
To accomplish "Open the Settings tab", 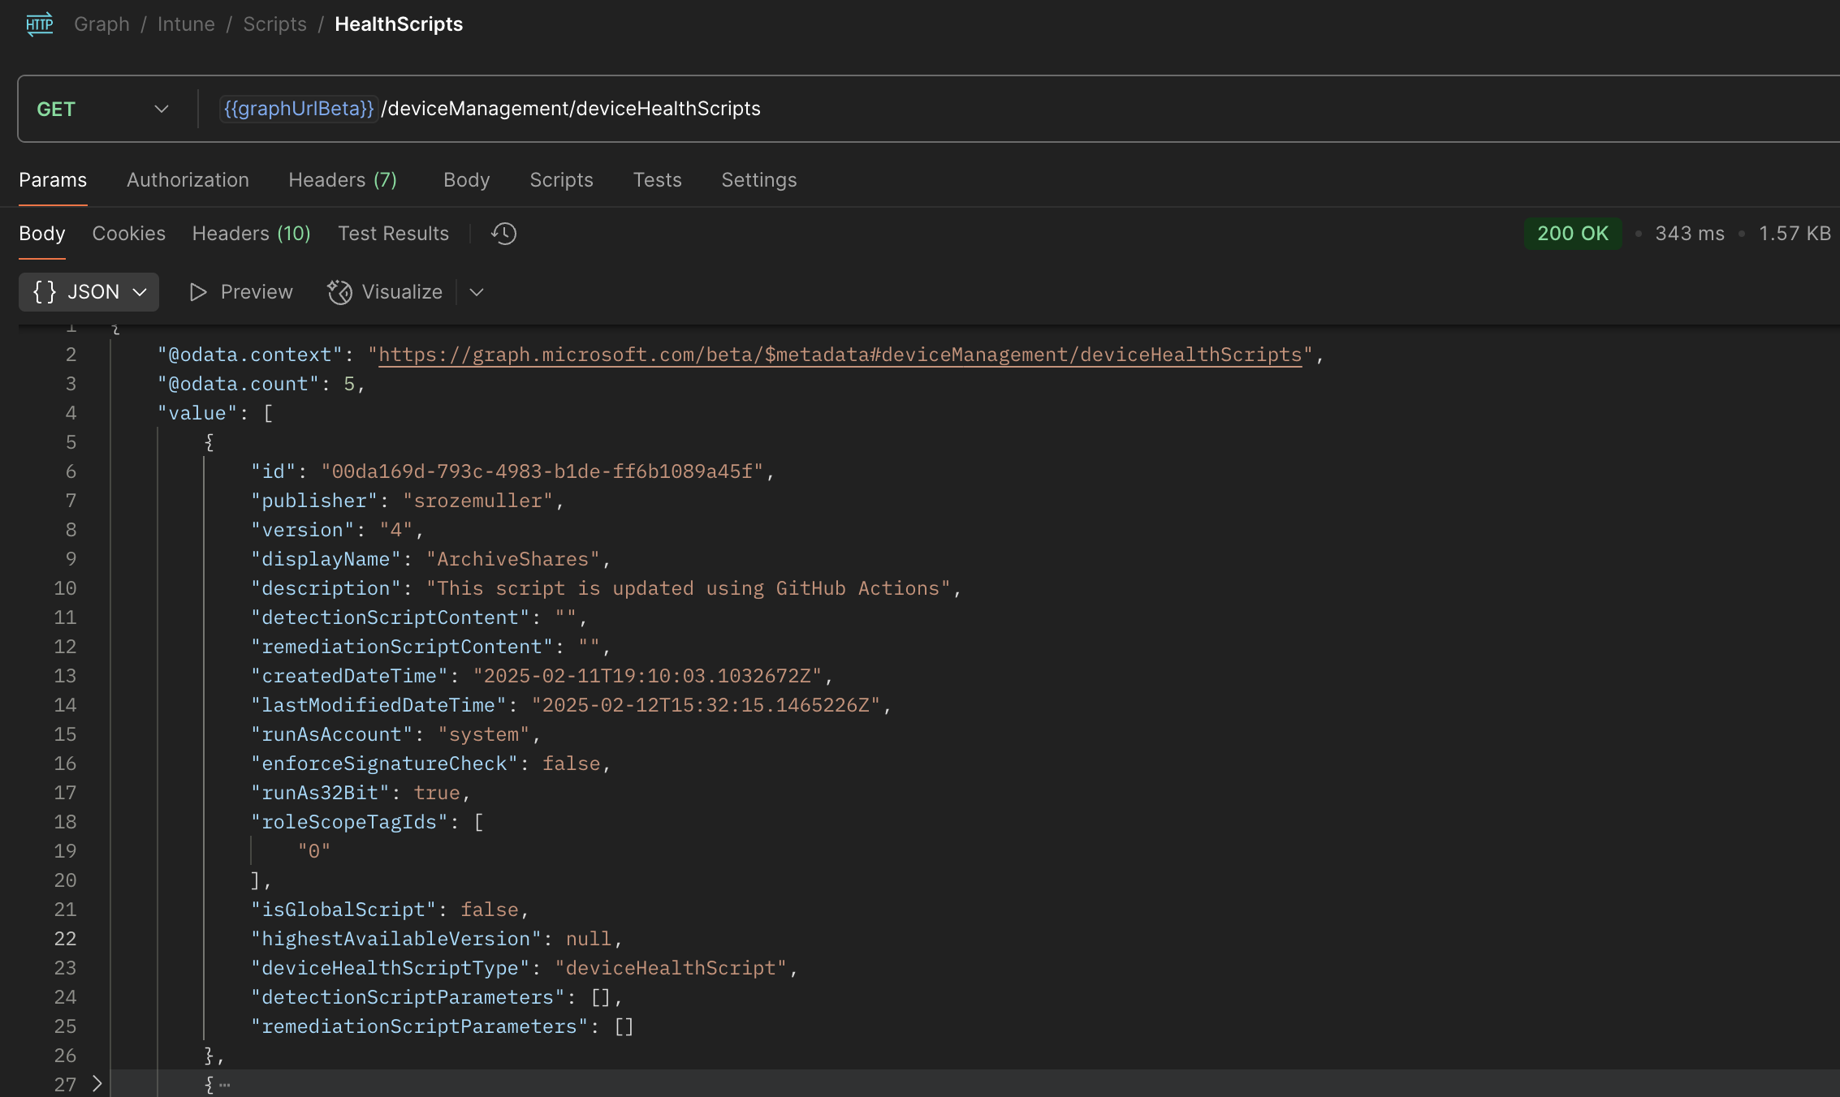I will click(758, 180).
